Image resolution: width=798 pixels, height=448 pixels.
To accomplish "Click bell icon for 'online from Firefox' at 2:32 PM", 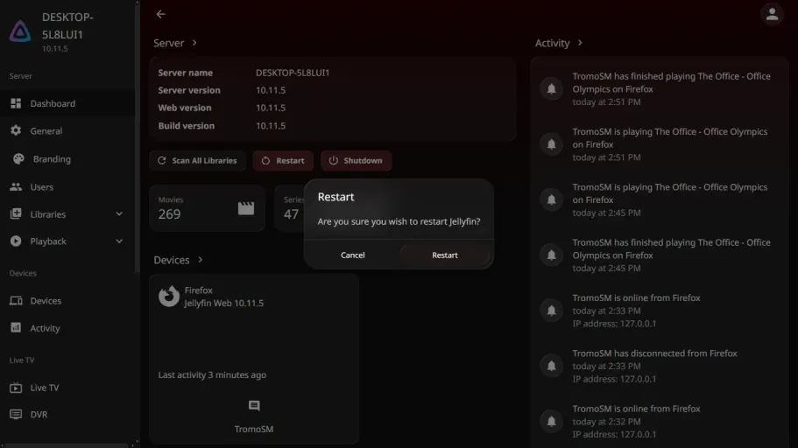I will pos(551,421).
